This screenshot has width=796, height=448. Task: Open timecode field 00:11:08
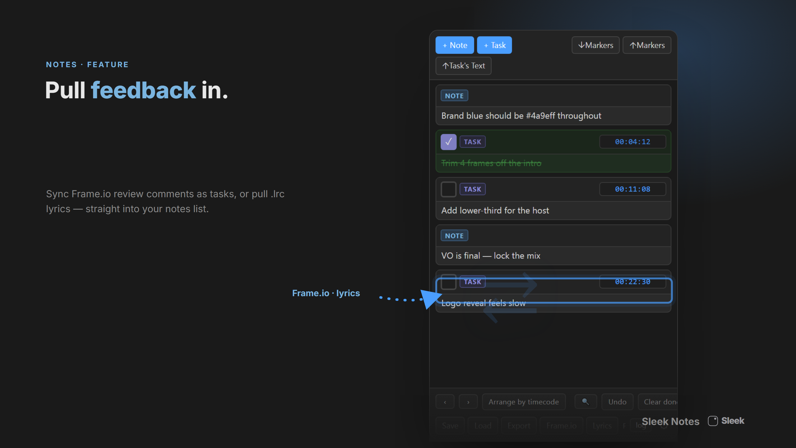[632, 189]
